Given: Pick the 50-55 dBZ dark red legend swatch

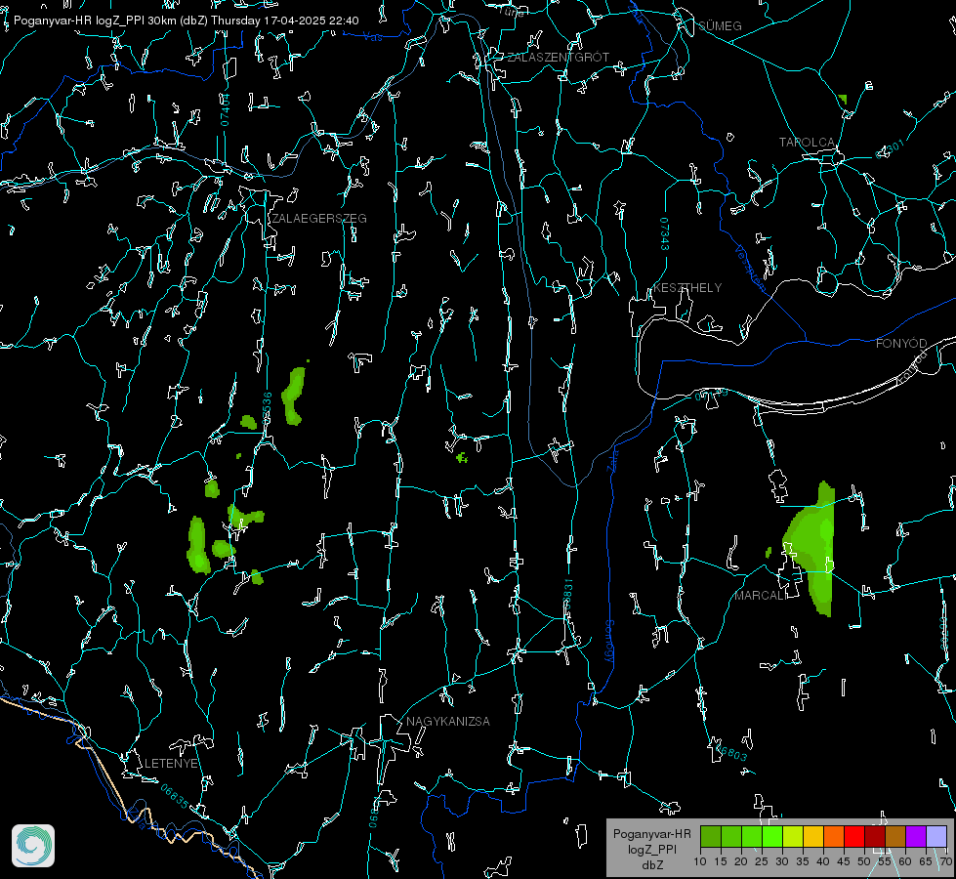Looking at the screenshot, I should pyautogui.click(x=874, y=836).
